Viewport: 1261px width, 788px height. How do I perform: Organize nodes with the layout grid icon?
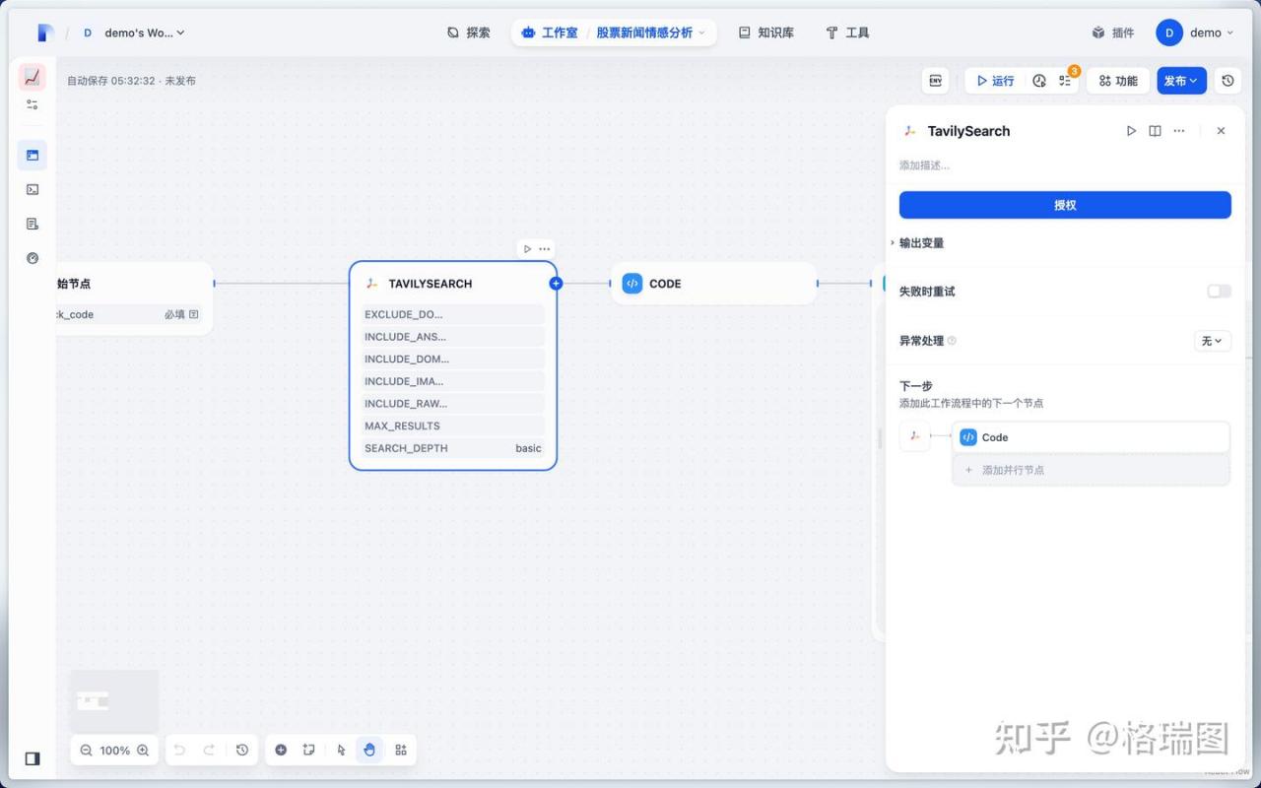401,751
